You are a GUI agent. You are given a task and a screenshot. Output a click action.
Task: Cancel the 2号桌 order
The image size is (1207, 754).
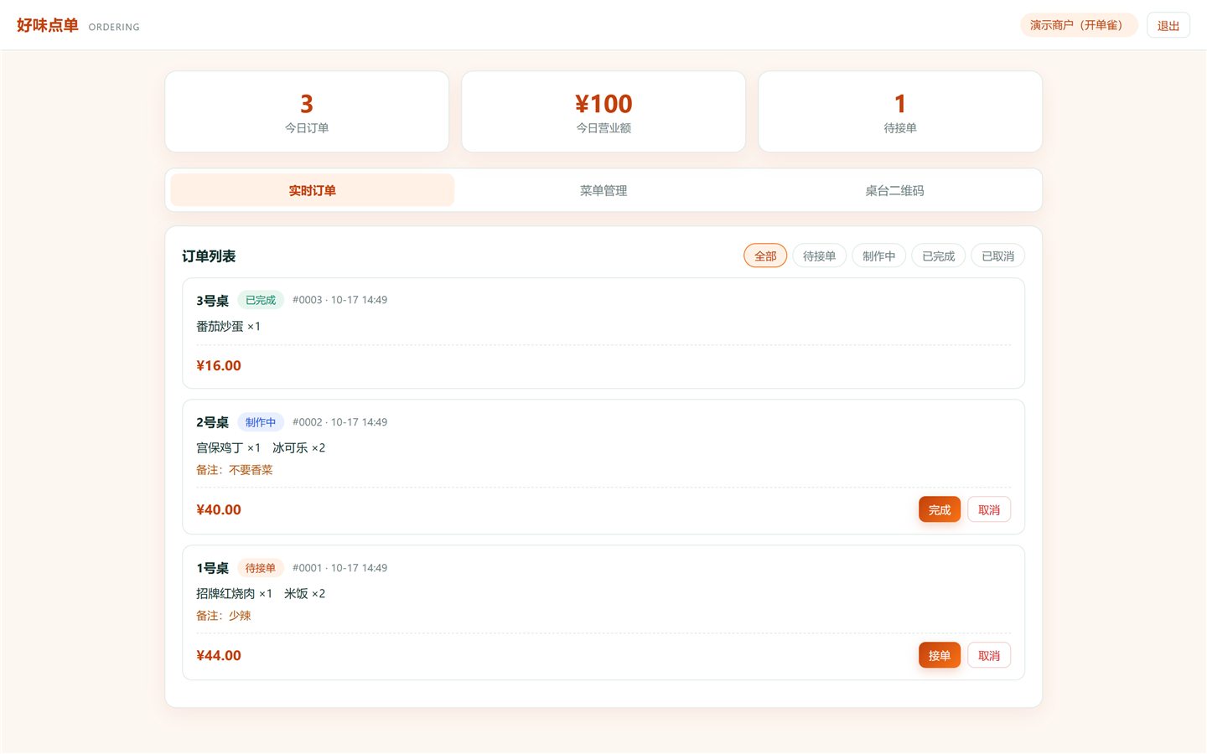point(989,509)
